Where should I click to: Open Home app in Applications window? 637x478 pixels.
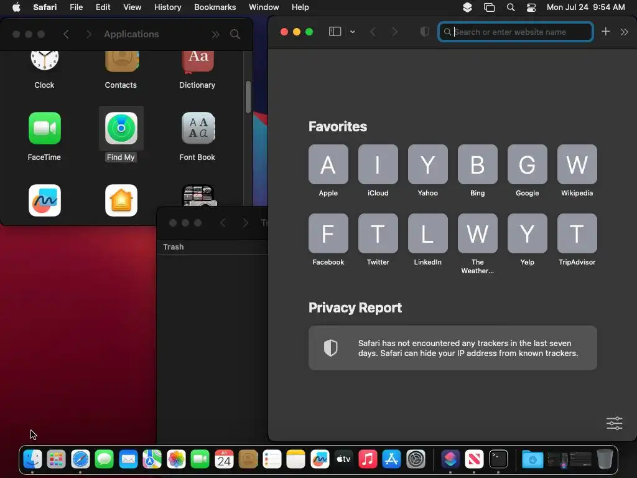coord(121,200)
